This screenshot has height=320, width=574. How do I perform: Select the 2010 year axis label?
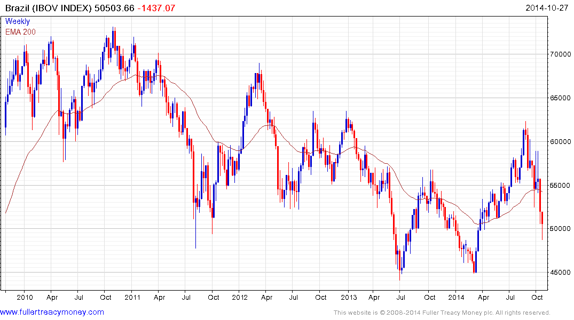25,297
